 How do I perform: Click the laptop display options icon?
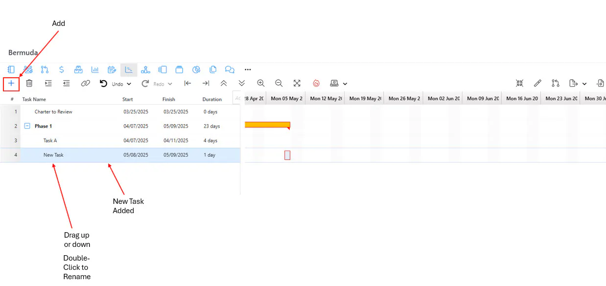[334, 84]
